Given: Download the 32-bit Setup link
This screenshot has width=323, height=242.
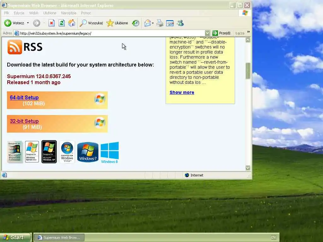Looking at the screenshot, I should [24, 121].
